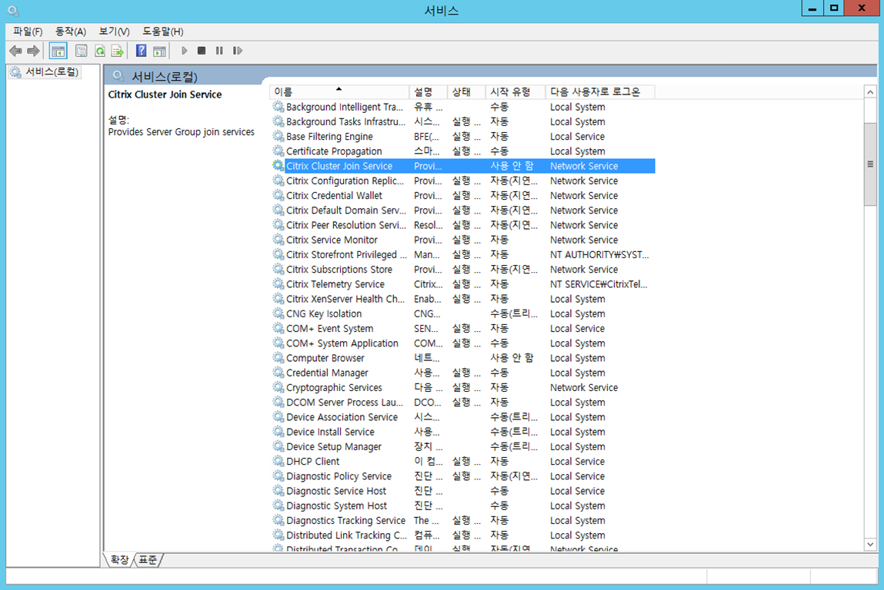Sort by the 상태 column header
Screen dimensions: 884x590
tap(466, 91)
